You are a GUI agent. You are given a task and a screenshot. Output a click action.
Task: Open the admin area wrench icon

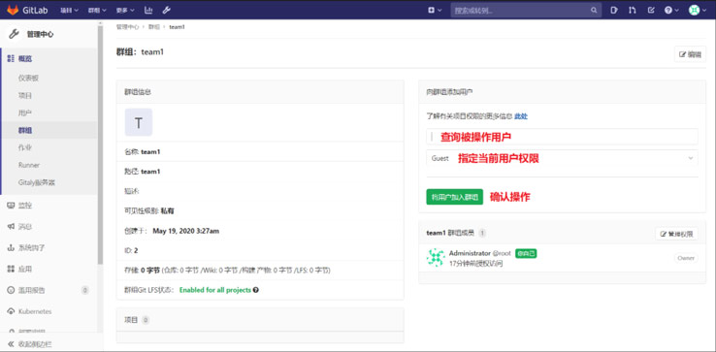(x=166, y=10)
